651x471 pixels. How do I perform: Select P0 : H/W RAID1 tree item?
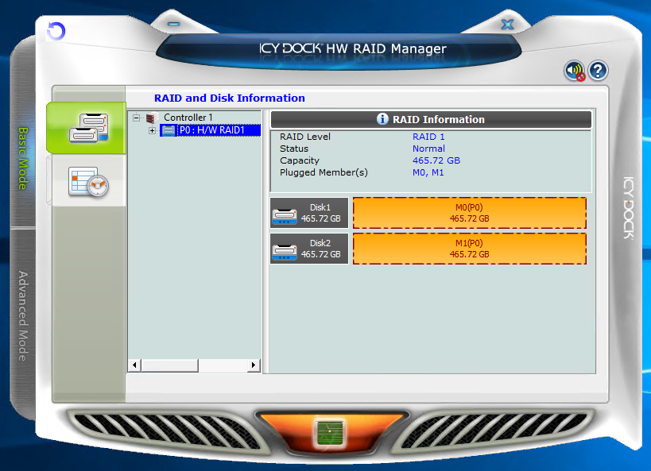[211, 130]
